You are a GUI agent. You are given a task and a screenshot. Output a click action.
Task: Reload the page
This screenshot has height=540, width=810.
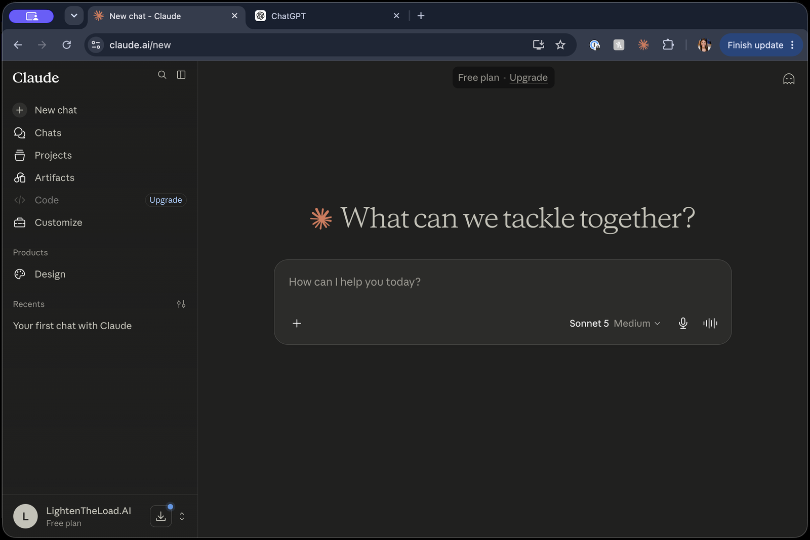point(67,45)
